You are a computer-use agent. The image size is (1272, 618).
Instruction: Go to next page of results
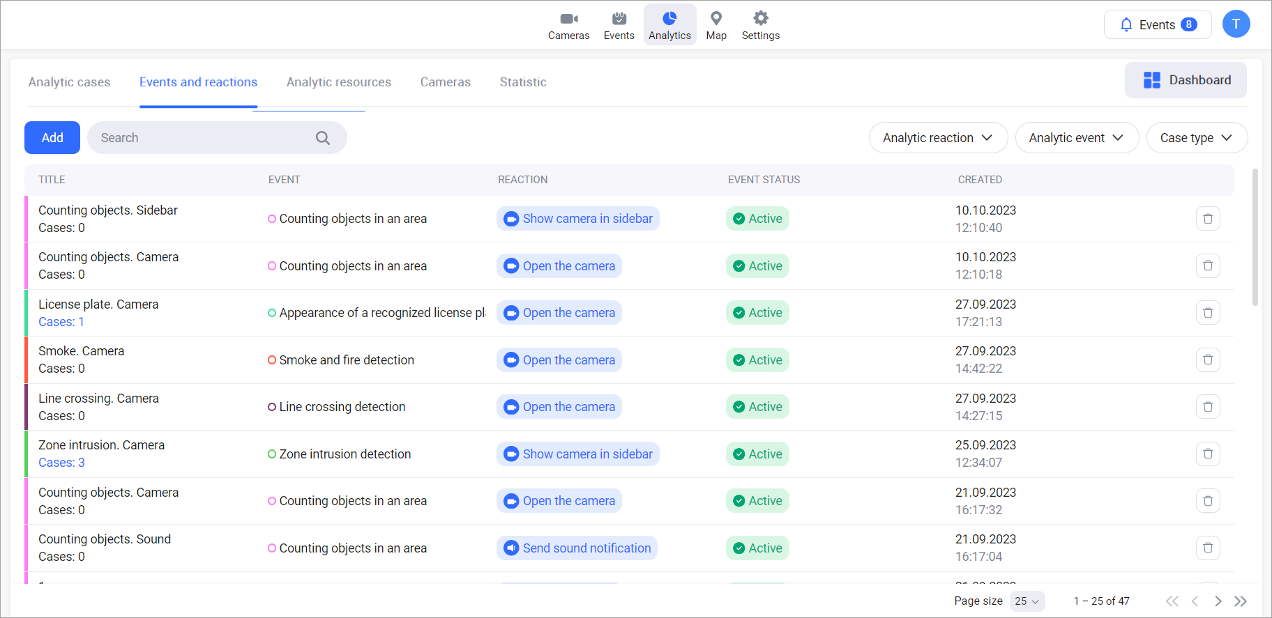(1218, 601)
